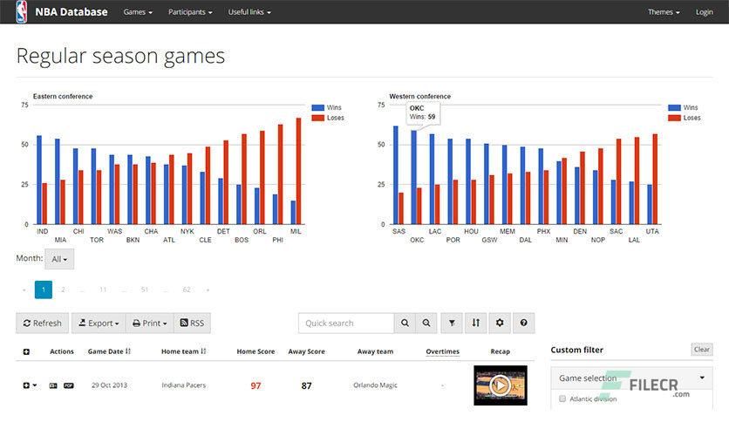This screenshot has height=422, width=729.
Task: Open the filter builder funnel icon
Action: 452,323
